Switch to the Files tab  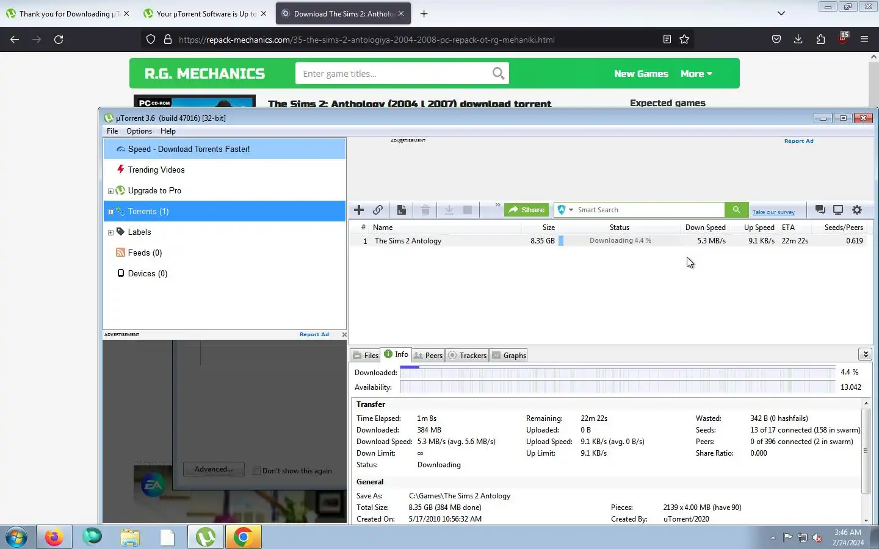(x=366, y=356)
